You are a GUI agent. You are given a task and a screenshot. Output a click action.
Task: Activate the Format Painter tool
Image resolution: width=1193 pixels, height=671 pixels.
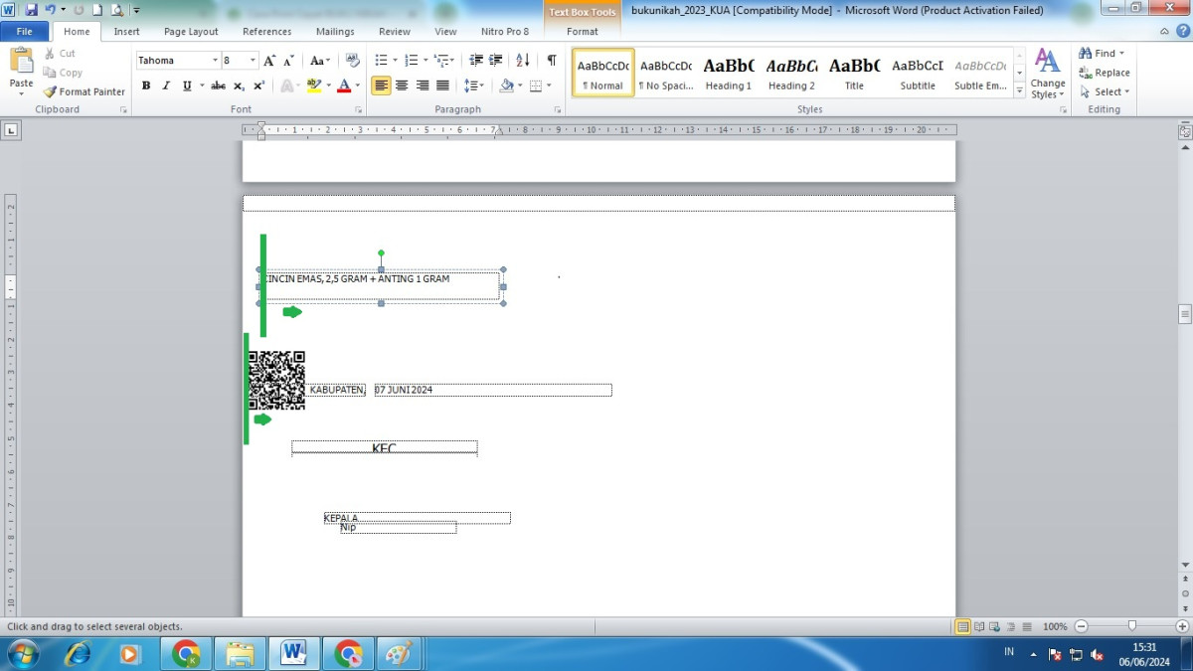[x=85, y=91]
